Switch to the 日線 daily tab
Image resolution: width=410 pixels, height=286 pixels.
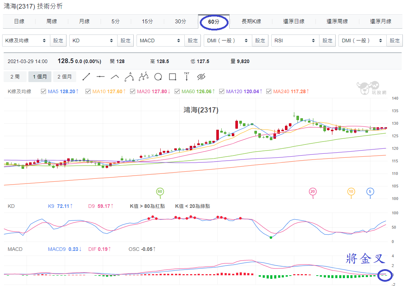[19, 22]
